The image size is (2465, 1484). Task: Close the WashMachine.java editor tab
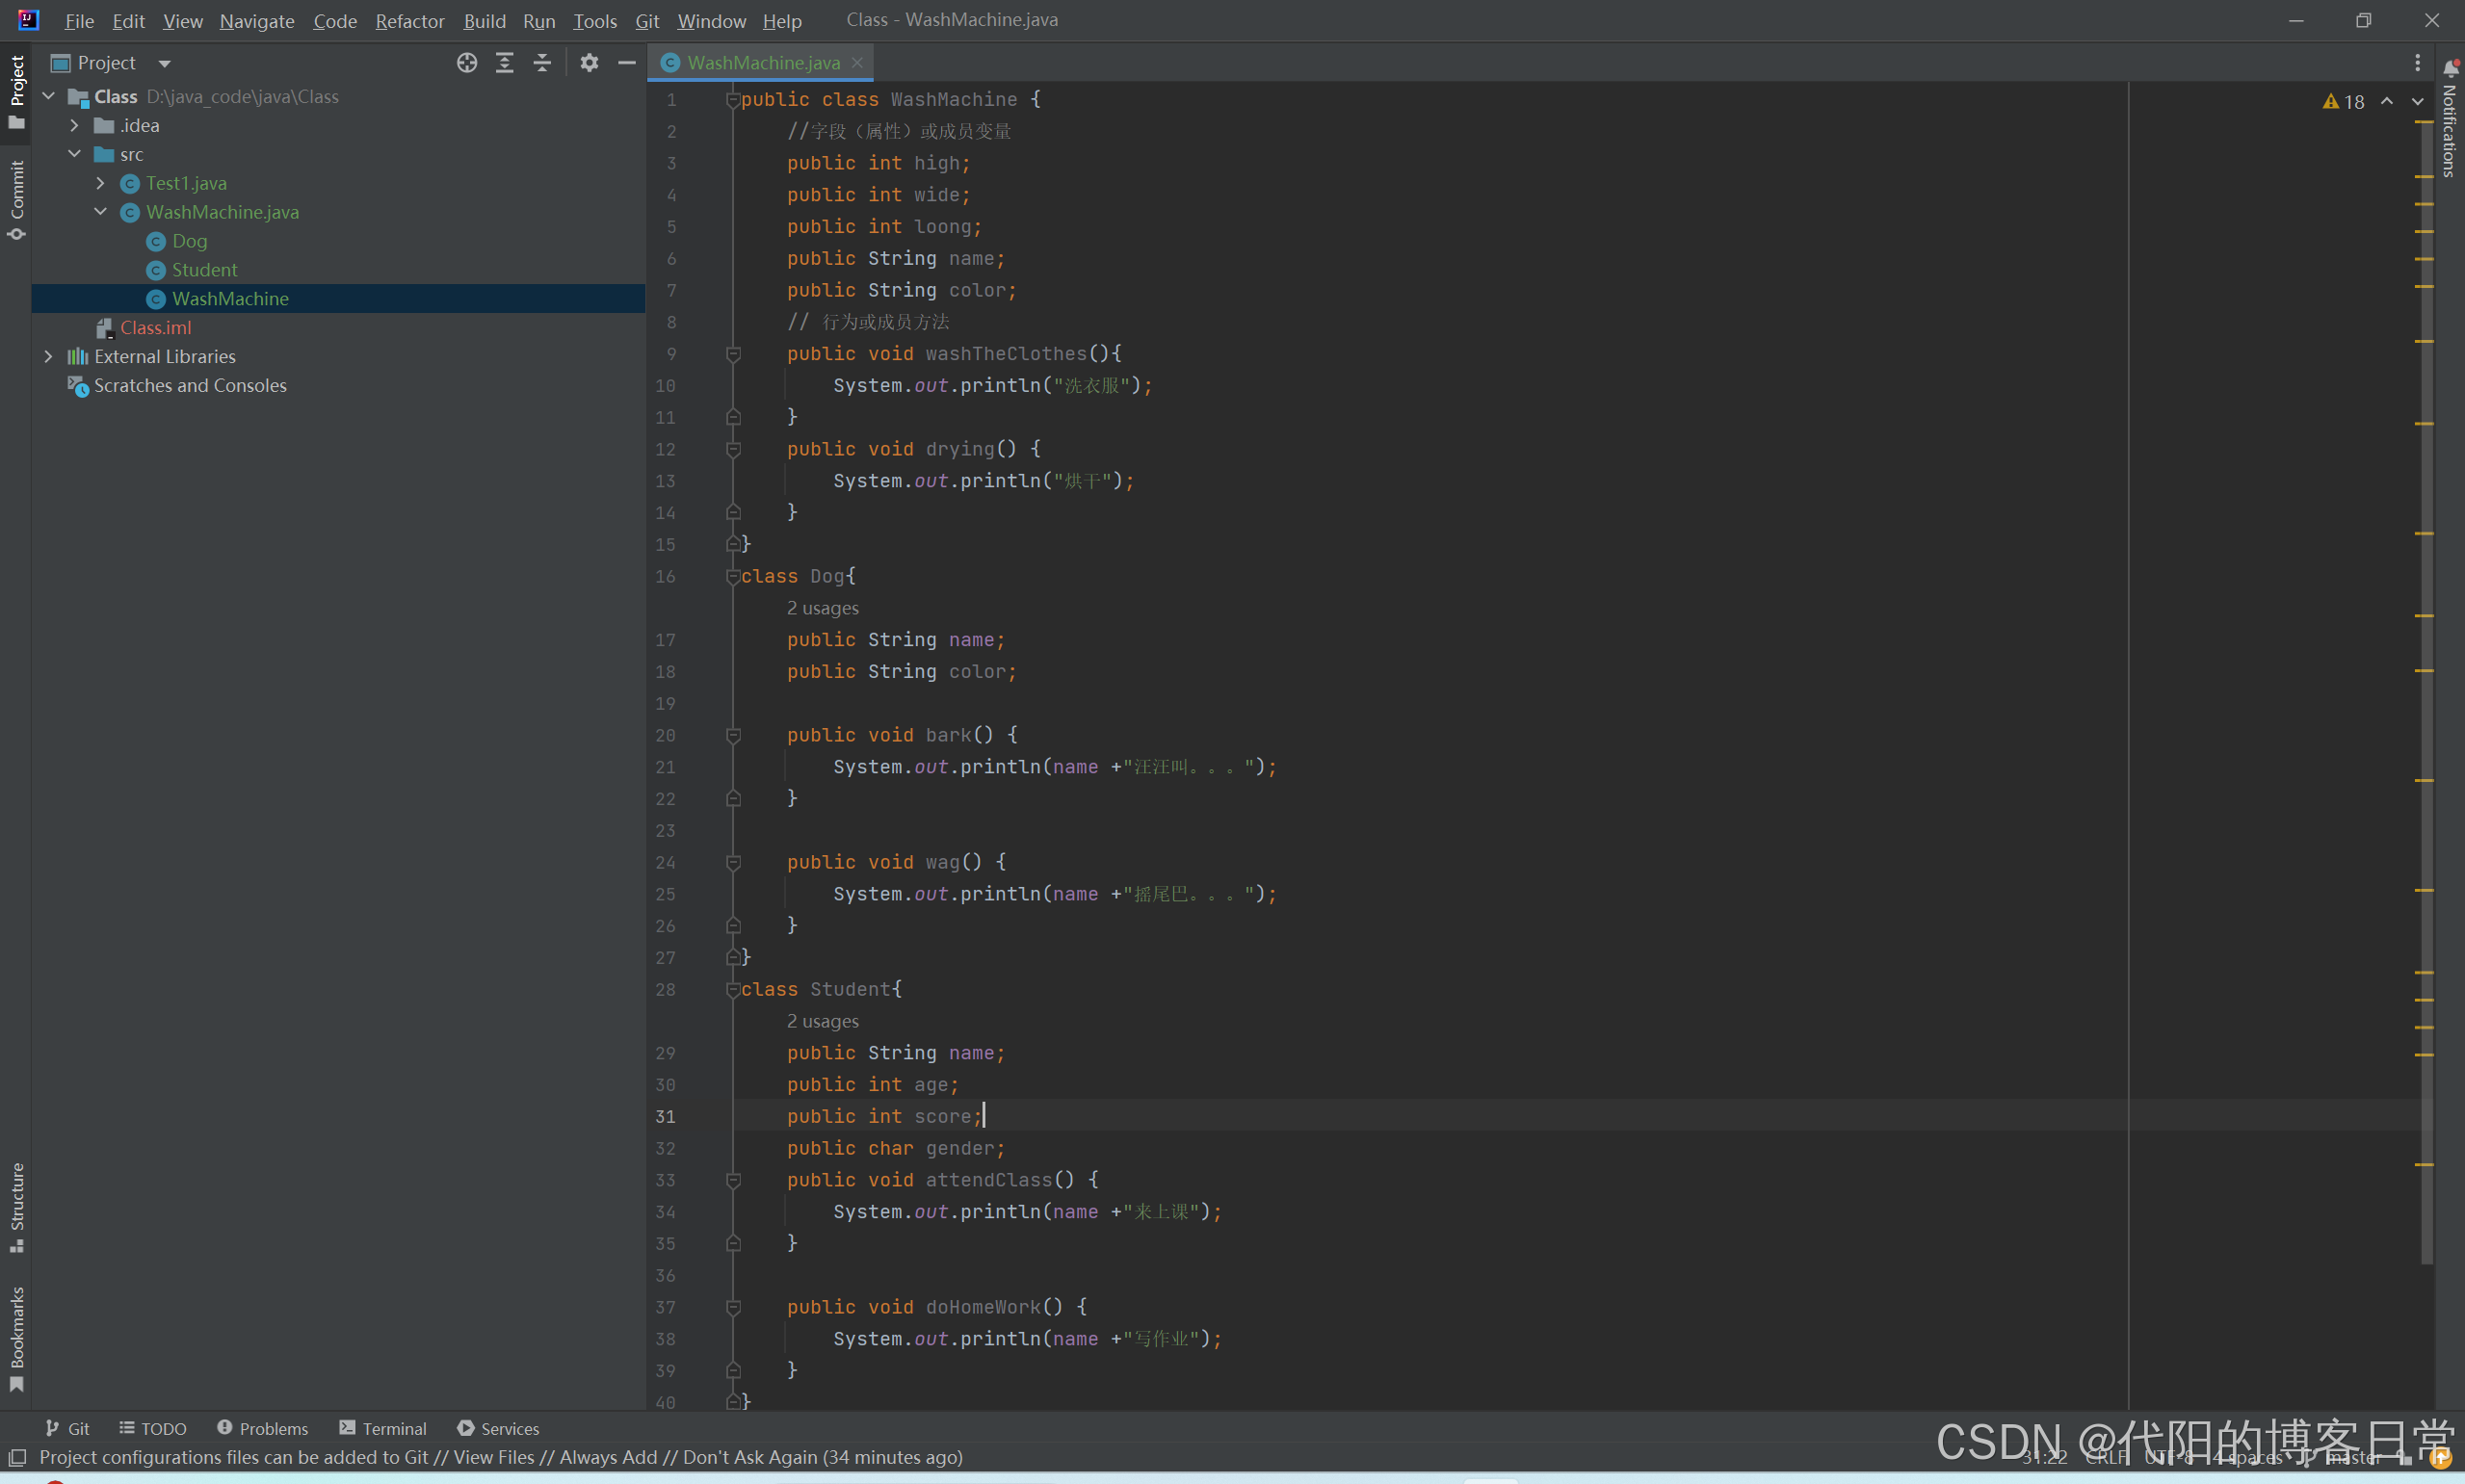(857, 63)
